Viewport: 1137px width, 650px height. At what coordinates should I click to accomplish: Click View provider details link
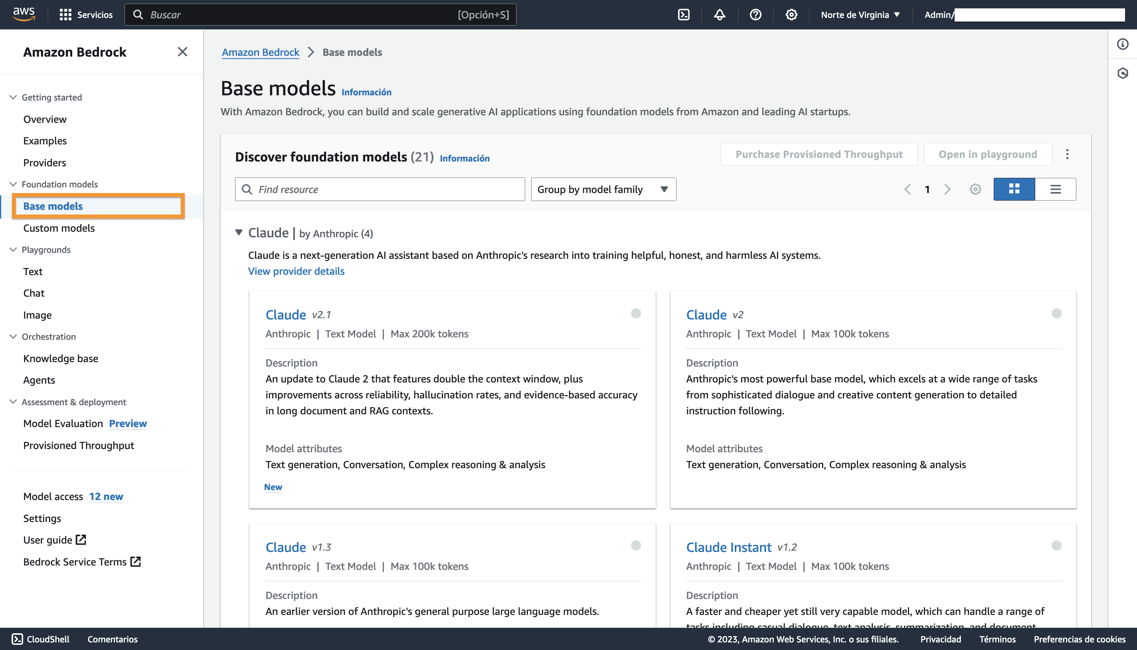(x=296, y=271)
